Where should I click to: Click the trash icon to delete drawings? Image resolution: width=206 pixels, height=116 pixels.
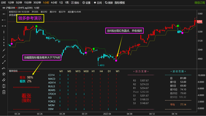pos(4,92)
